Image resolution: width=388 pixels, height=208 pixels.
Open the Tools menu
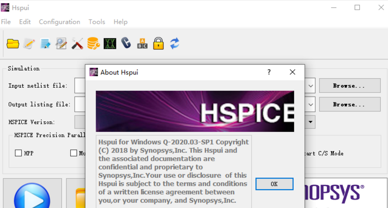click(97, 22)
